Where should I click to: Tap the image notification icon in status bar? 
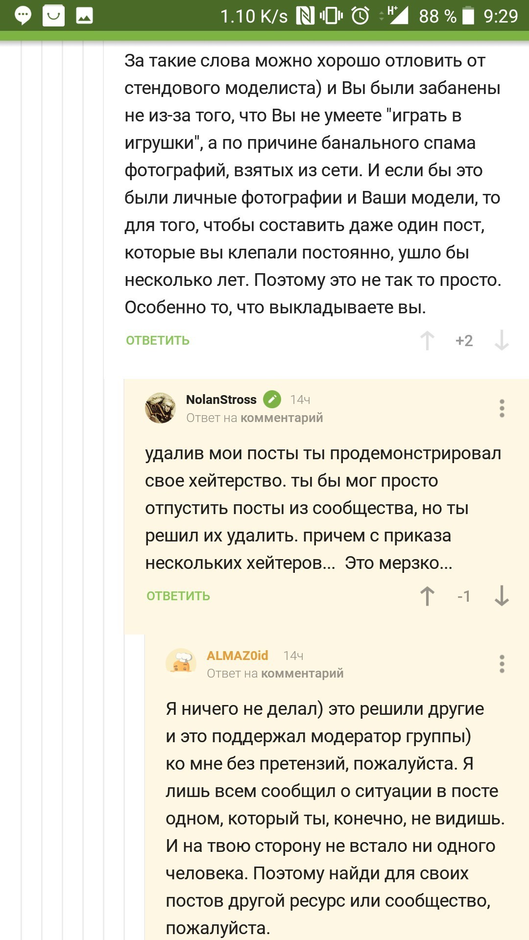(x=84, y=16)
